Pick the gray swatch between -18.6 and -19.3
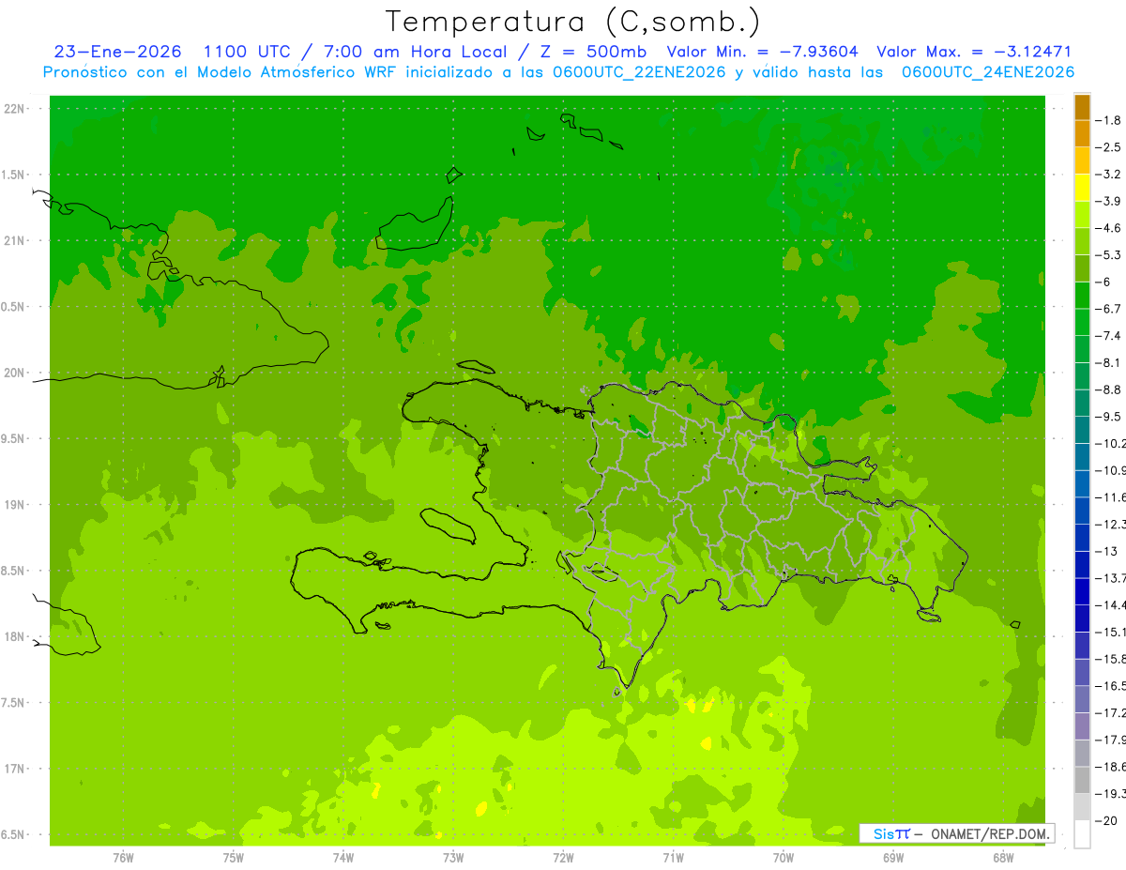 click(1082, 780)
